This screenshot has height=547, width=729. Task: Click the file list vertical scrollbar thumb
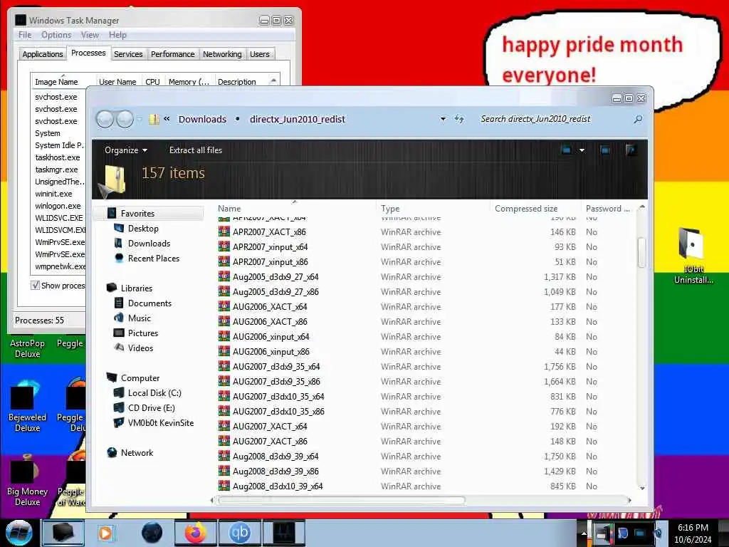tap(641, 253)
